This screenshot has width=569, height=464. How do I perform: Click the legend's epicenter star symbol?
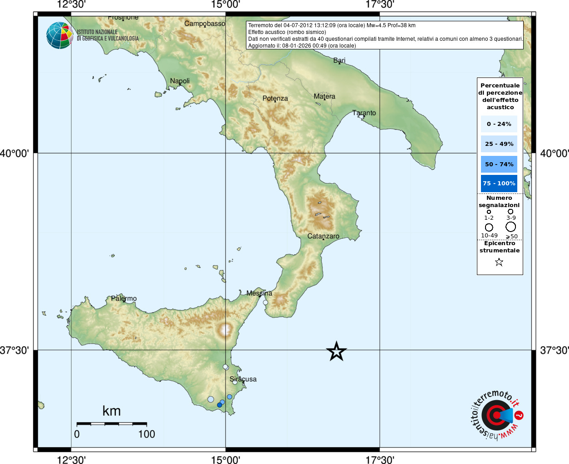[x=499, y=262]
